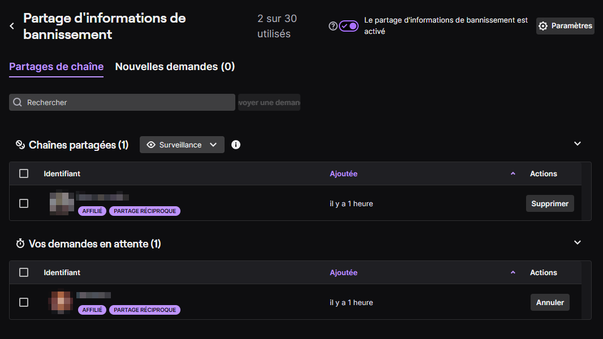Click the clock icon beside Vos demandes en attente
This screenshot has height=339, width=603.
pos(20,244)
